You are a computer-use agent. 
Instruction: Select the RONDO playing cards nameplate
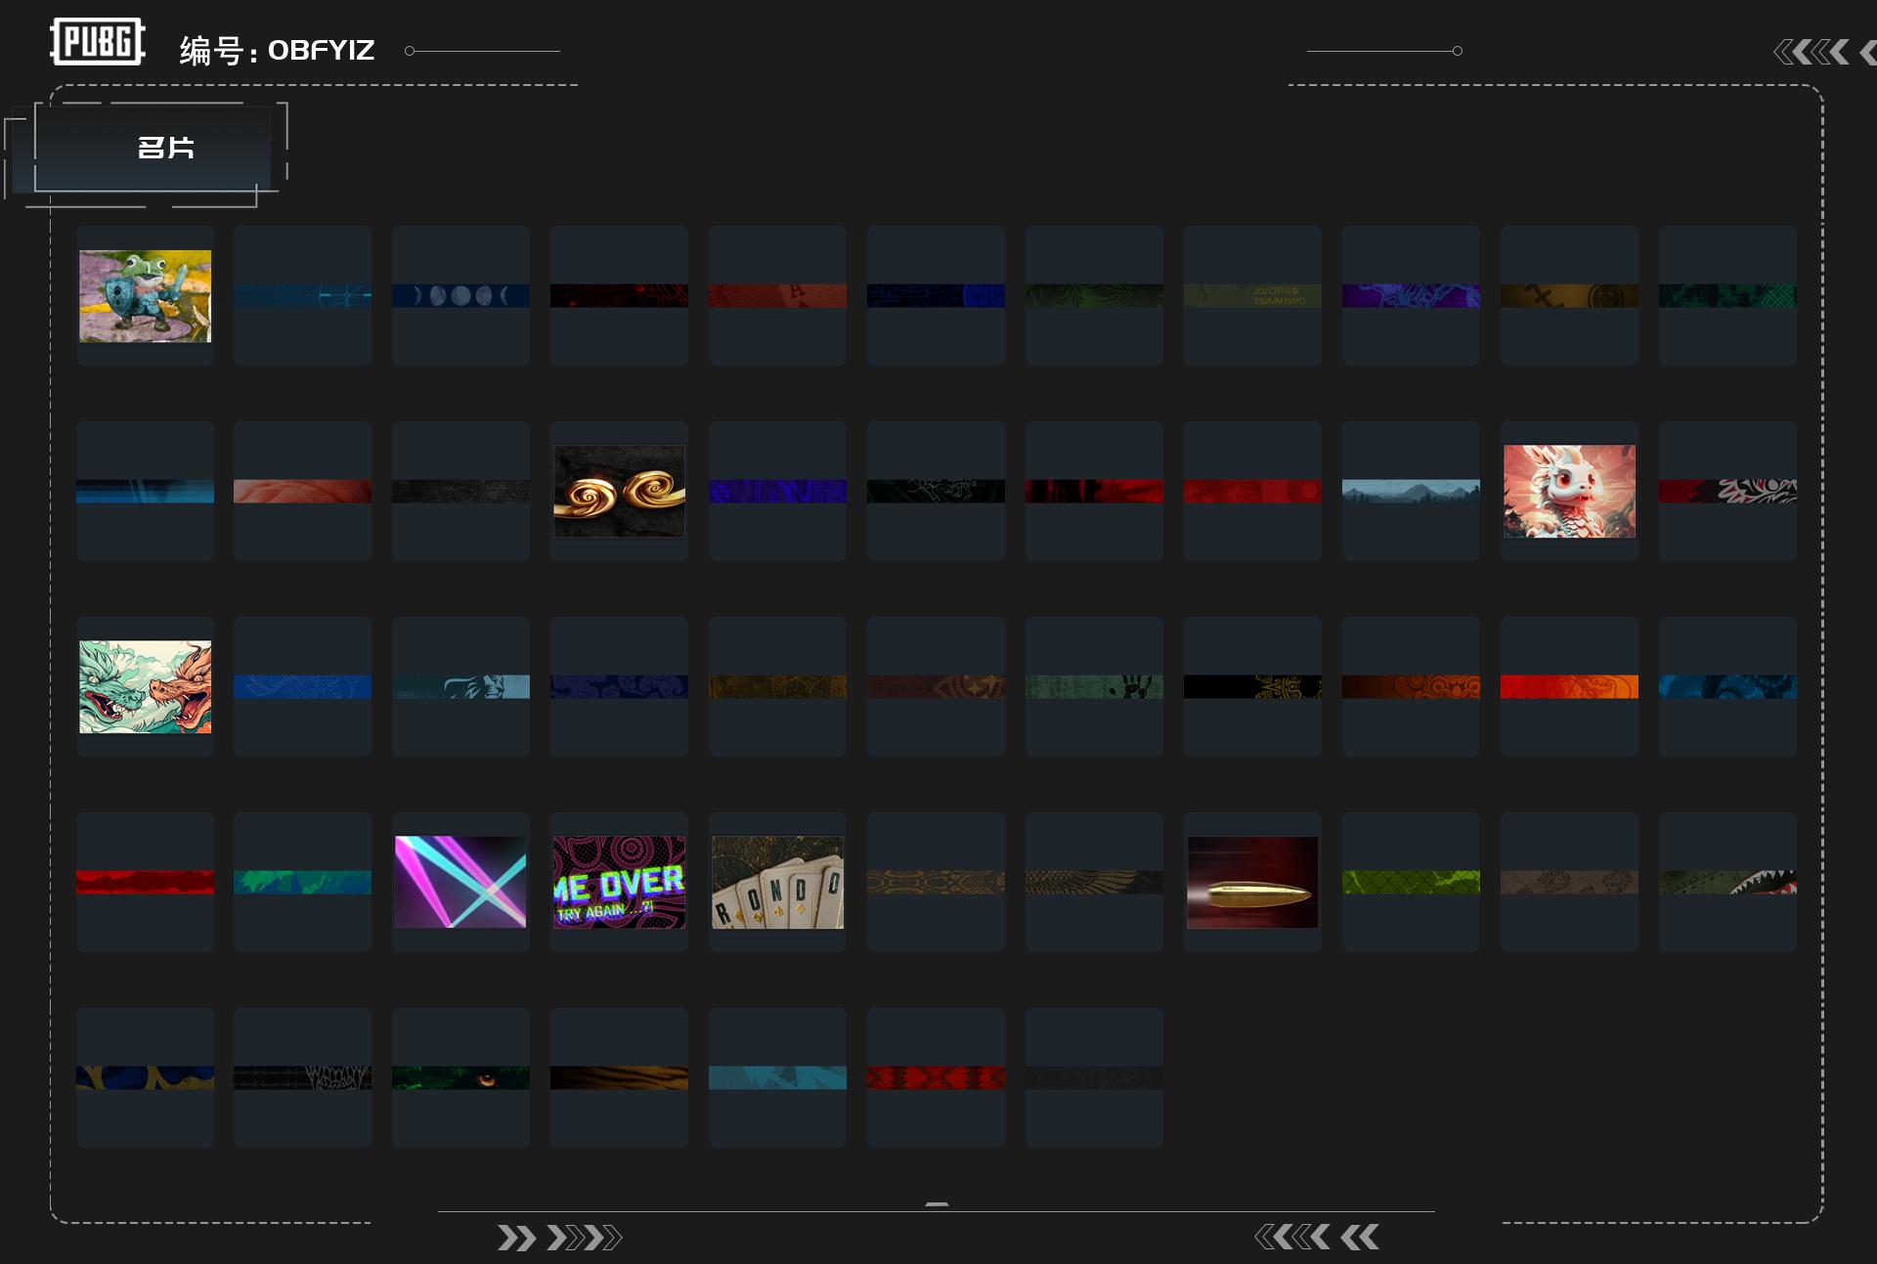click(777, 882)
